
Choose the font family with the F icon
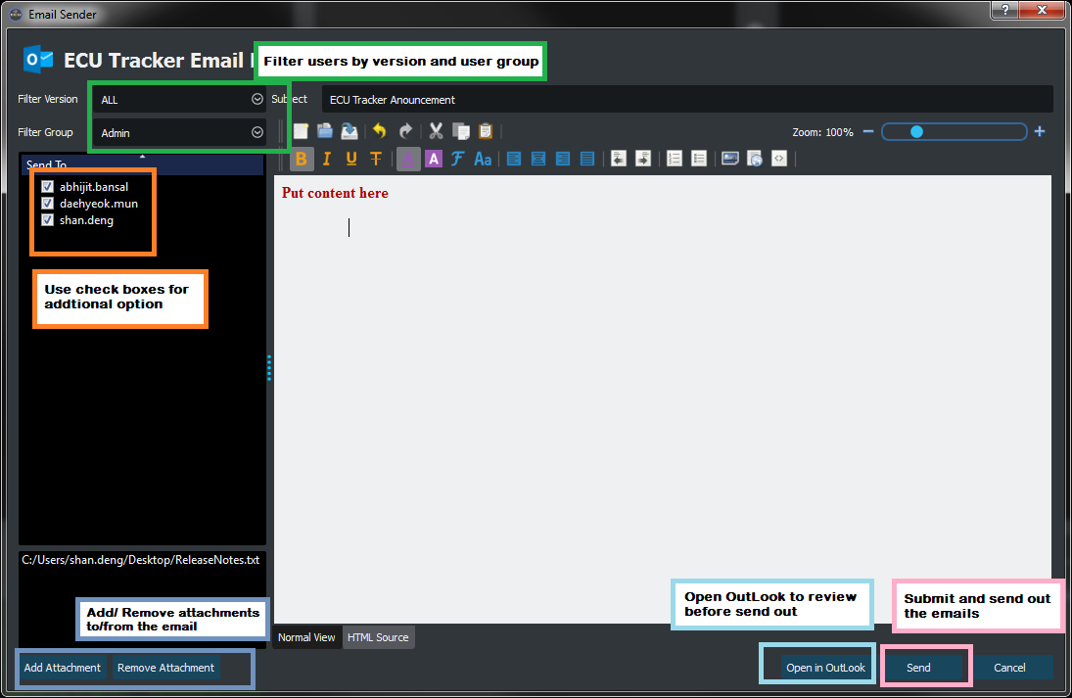click(457, 159)
